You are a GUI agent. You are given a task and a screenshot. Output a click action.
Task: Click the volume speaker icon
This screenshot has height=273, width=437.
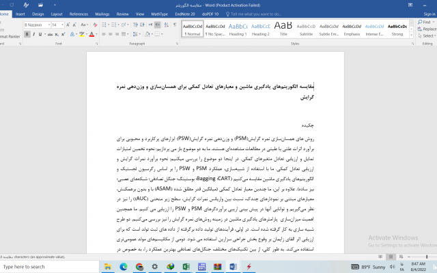pos(392,267)
